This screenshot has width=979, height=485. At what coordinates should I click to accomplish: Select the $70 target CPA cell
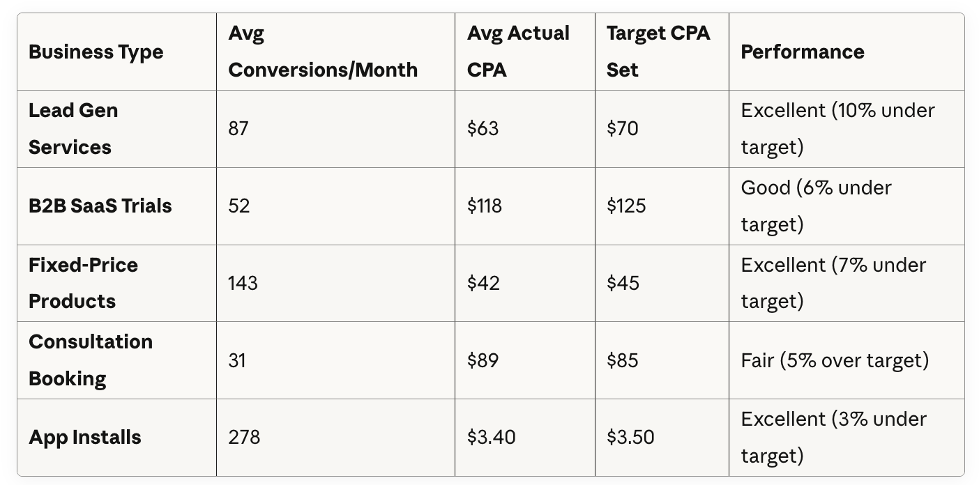tap(623, 129)
